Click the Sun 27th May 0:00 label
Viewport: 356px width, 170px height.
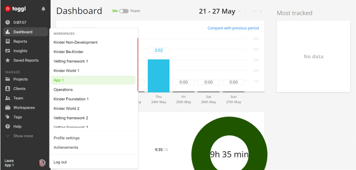233,82
